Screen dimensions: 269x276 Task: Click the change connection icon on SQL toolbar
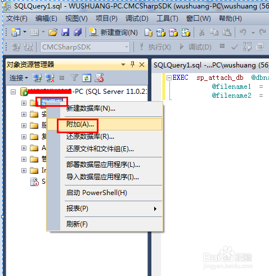click(x=28, y=47)
